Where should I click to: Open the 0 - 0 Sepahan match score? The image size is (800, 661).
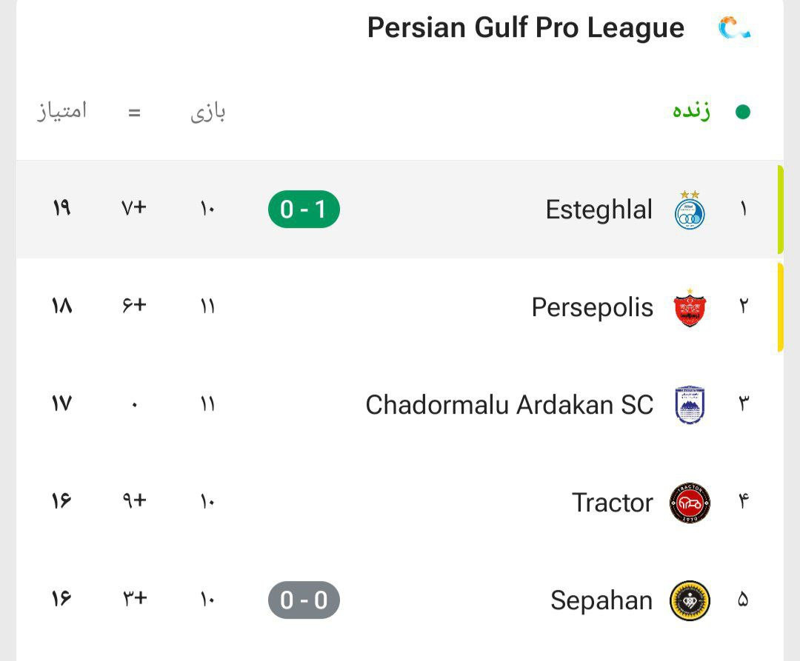304,600
